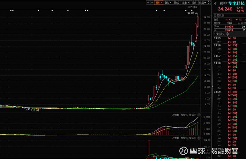The height and width of the screenshot is (159, 246).
Task: Click the 交易状态 trading status header
Action: point(219,15)
